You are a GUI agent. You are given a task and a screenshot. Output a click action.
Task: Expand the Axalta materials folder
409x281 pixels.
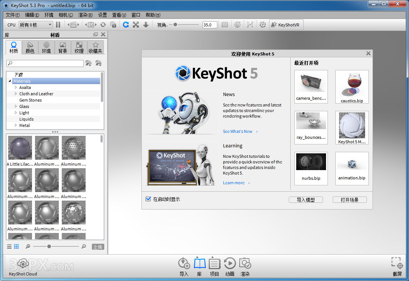pyautogui.click(x=16, y=87)
